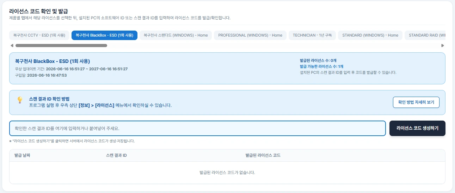Click the 발급된 라이선스 코드 column header

[x=263, y=155]
